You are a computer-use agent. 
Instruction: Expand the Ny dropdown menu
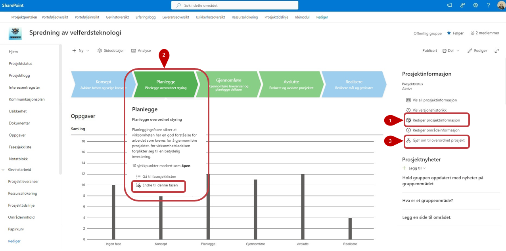coord(80,51)
